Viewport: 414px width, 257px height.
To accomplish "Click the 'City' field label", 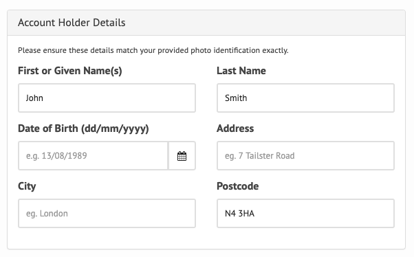I will pos(27,186).
